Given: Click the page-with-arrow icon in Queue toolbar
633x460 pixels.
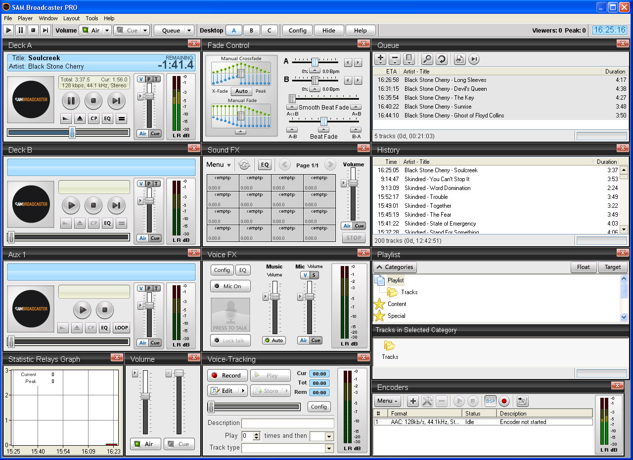Looking at the screenshot, I should coord(460,59).
